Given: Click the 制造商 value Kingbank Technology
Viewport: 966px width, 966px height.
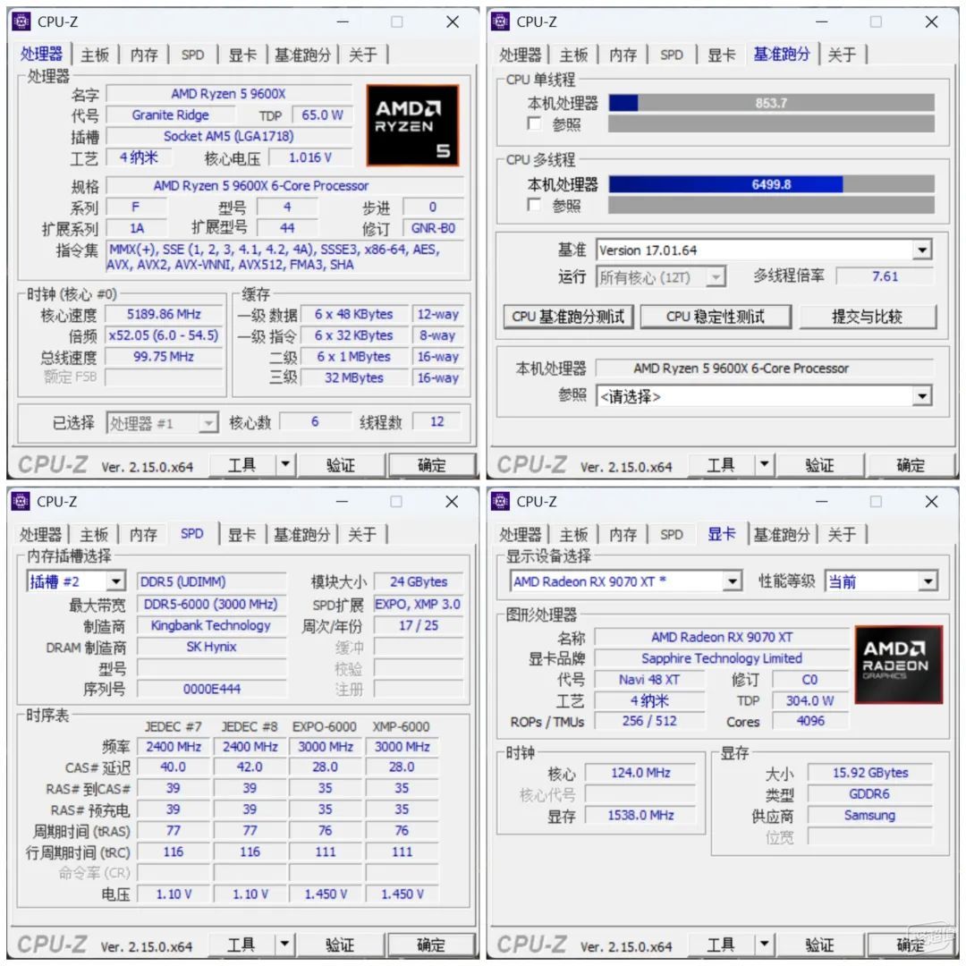Looking at the screenshot, I should tap(211, 625).
